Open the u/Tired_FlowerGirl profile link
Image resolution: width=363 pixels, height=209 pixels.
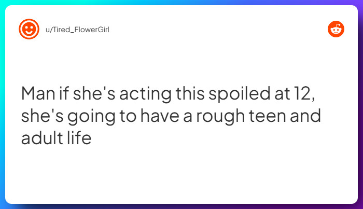coord(77,30)
